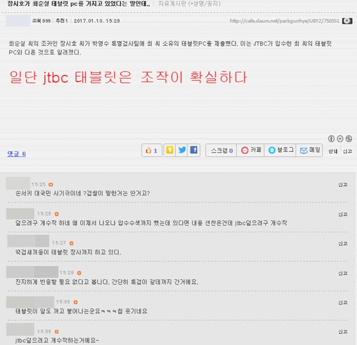Screen dimensions: 357x345
Task: Click the post timestamp 2017.01.10. 15:23
Action: point(97,21)
